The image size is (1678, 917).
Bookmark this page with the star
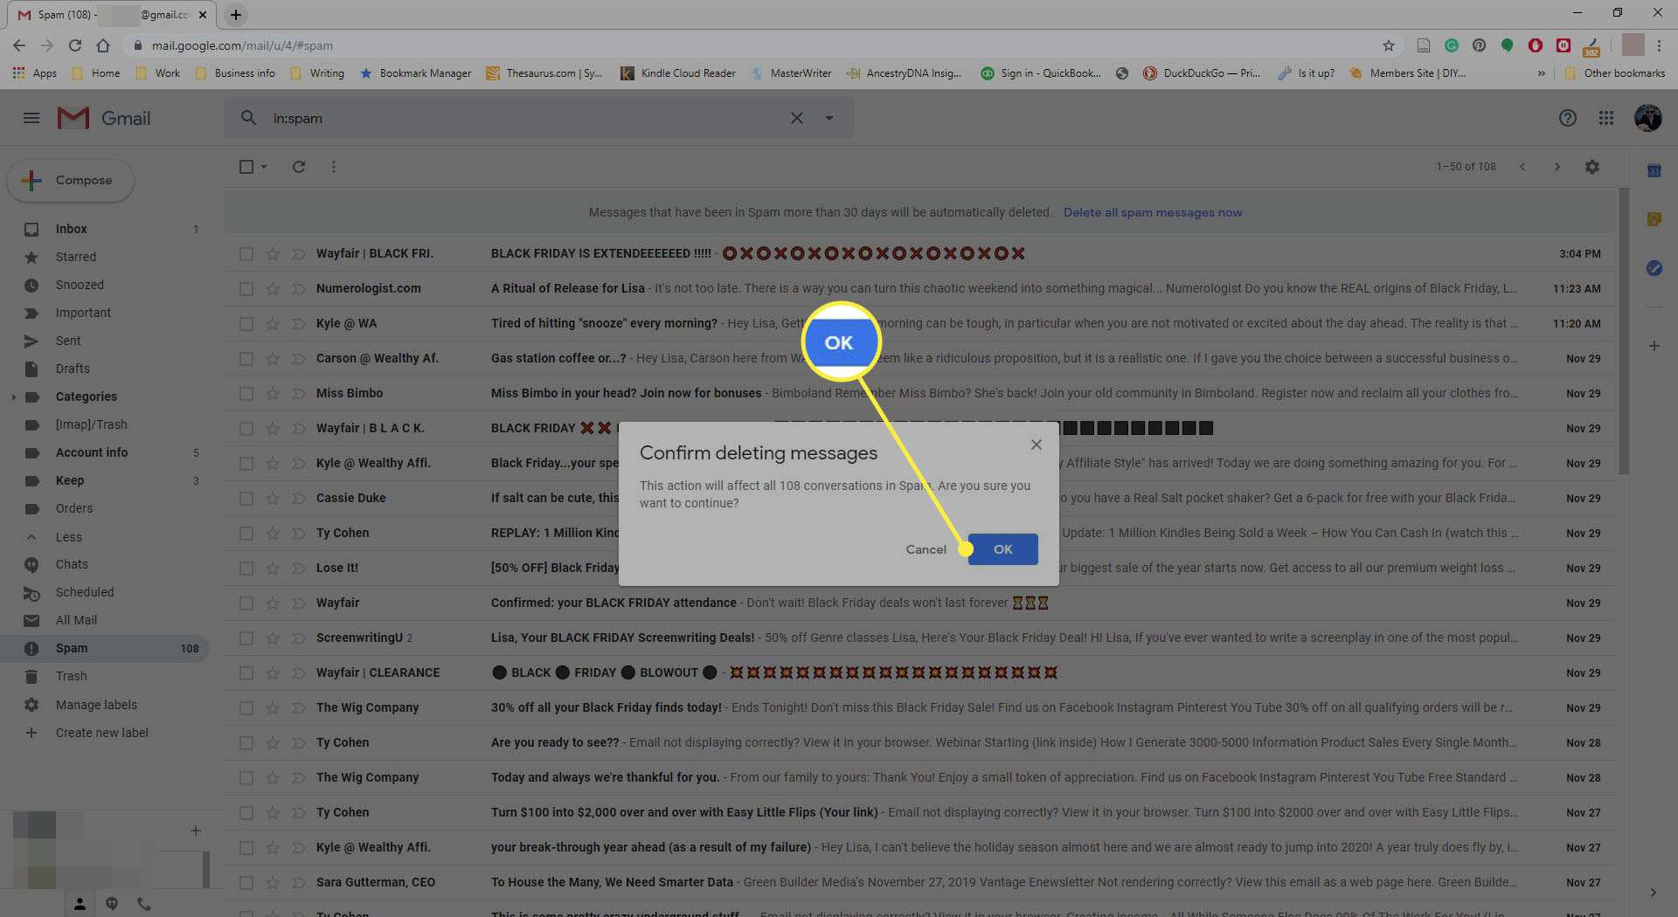pos(1389,45)
